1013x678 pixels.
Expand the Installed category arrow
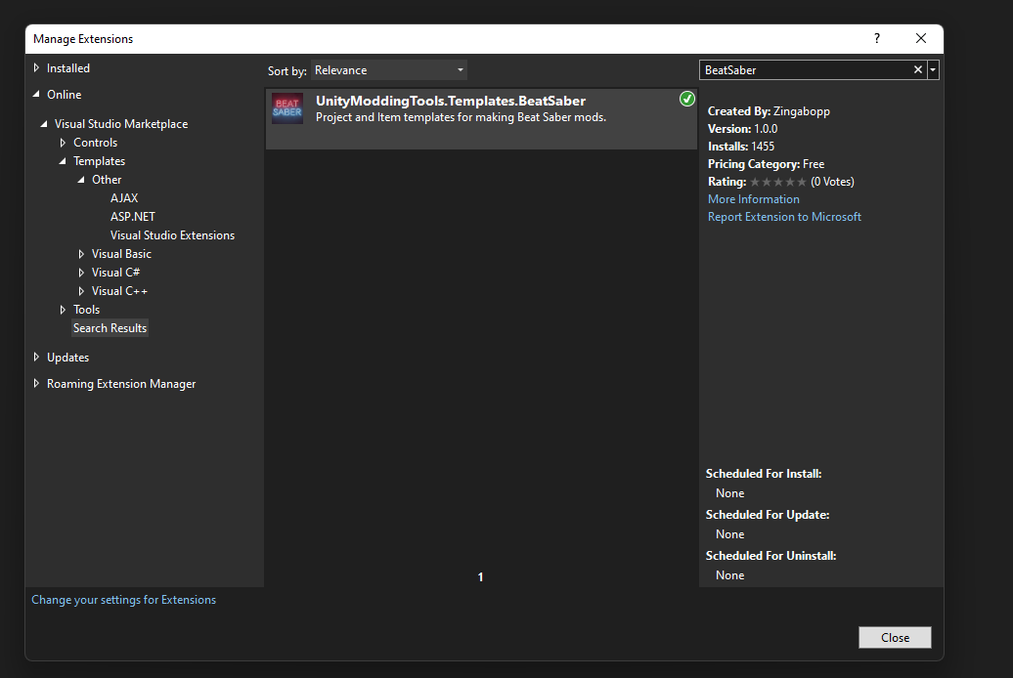coord(36,67)
